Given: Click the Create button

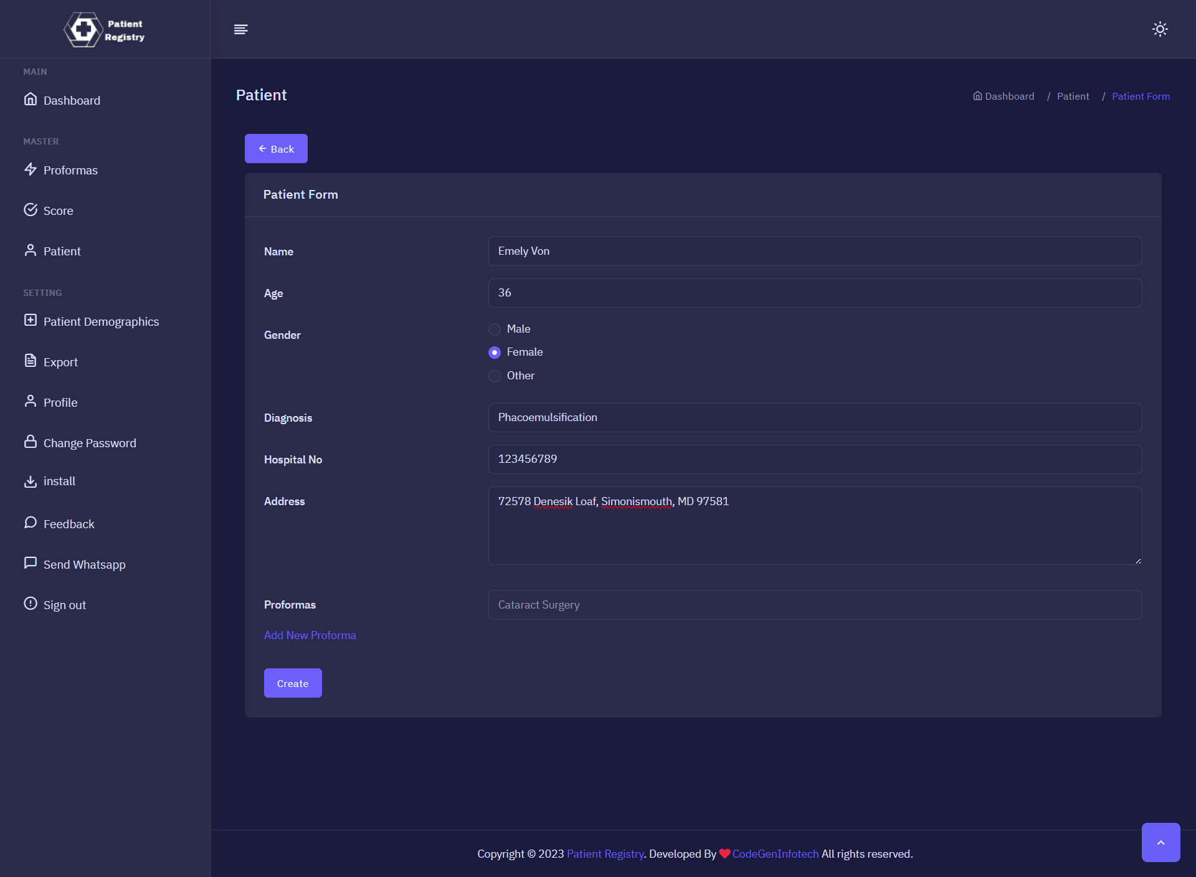Looking at the screenshot, I should pos(292,683).
